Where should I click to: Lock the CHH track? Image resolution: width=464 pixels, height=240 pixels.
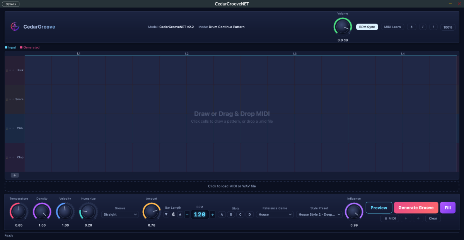pyautogui.click(x=7, y=129)
